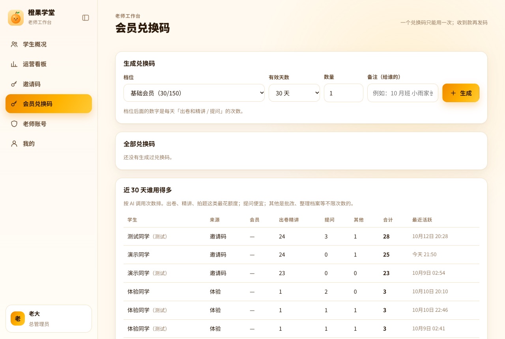Focus the 备注 note input field

[x=403, y=93]
